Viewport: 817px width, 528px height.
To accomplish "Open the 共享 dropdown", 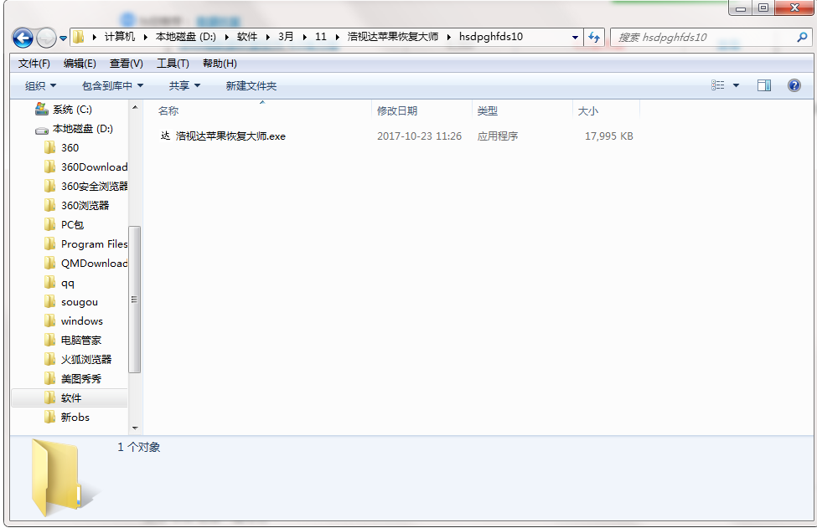I will click(184, 86).
